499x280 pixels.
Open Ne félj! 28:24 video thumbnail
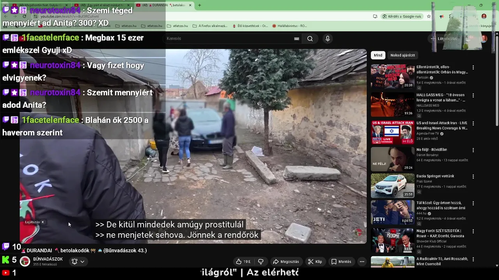pyautogui.click(x=393, y=159)
